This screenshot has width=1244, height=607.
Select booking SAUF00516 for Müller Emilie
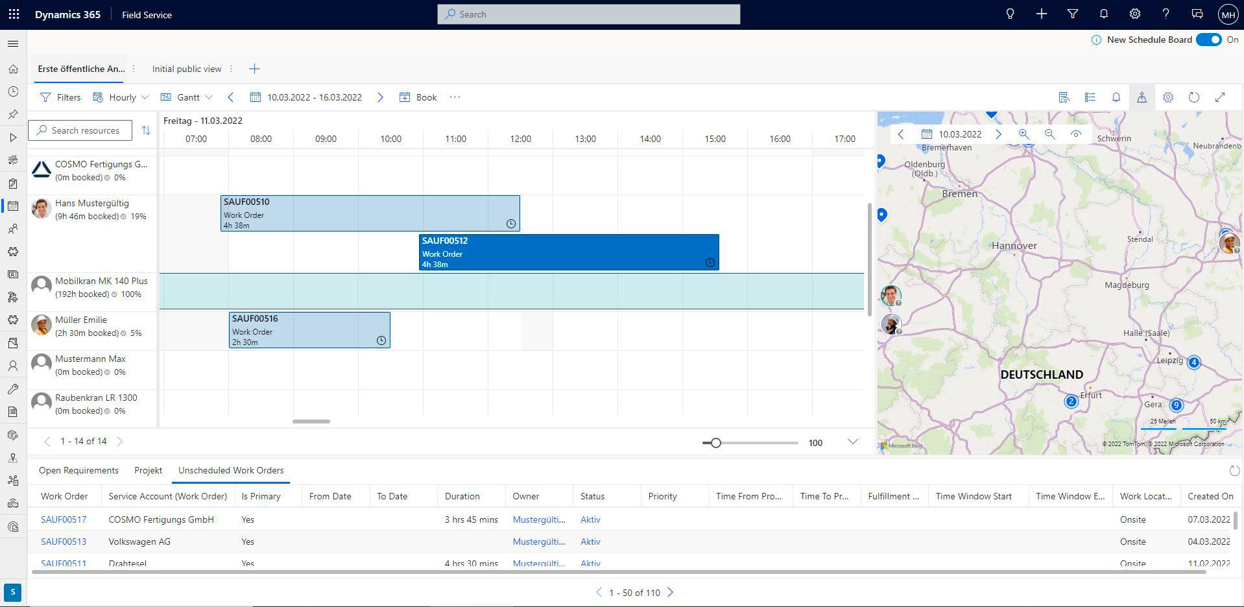coord(309,330)
